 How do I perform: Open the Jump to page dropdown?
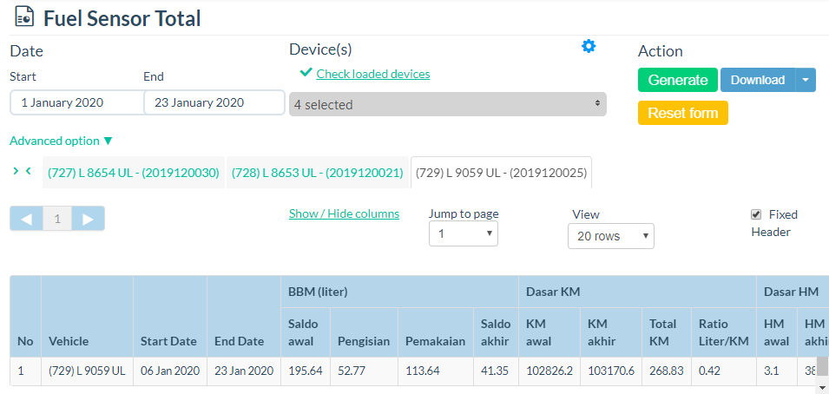point(463,233)
